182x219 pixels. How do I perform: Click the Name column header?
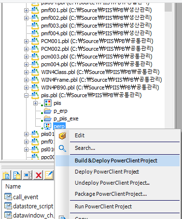tap(13, 187)
